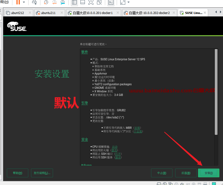Click 禁用 link next to firewall setting
The height and width of the screenshot is (185, 223).
coord(114,150)
